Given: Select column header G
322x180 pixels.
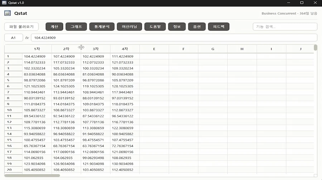Looking at the screenshot, I should tap(213, 49).
